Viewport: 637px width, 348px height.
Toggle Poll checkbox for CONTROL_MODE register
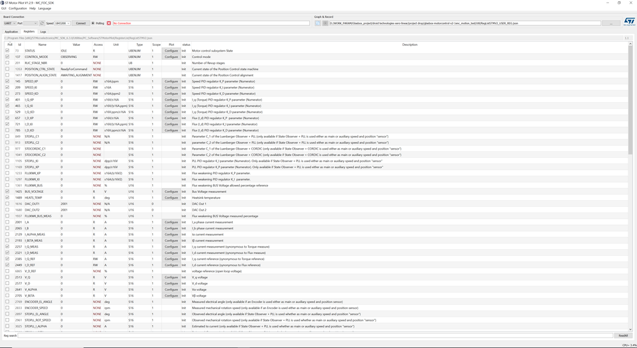coord(7,57)
